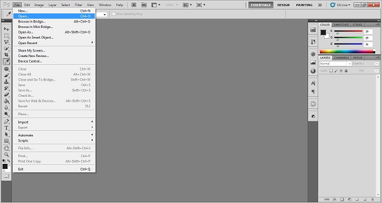Image resolution: width=382 pixels, height=203 pixels.
Task: Select the Paint Bucket tool
Action: 6,101
